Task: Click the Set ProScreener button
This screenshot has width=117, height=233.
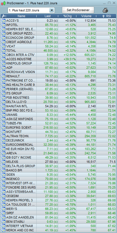Action: tap(78, 10)
